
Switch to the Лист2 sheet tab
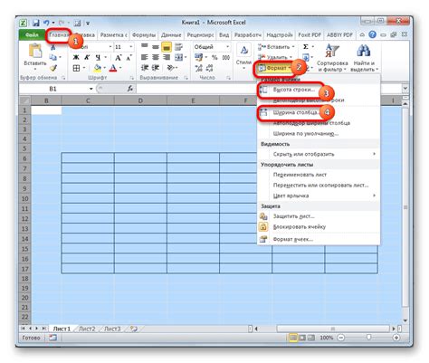(x=87, y=329)
